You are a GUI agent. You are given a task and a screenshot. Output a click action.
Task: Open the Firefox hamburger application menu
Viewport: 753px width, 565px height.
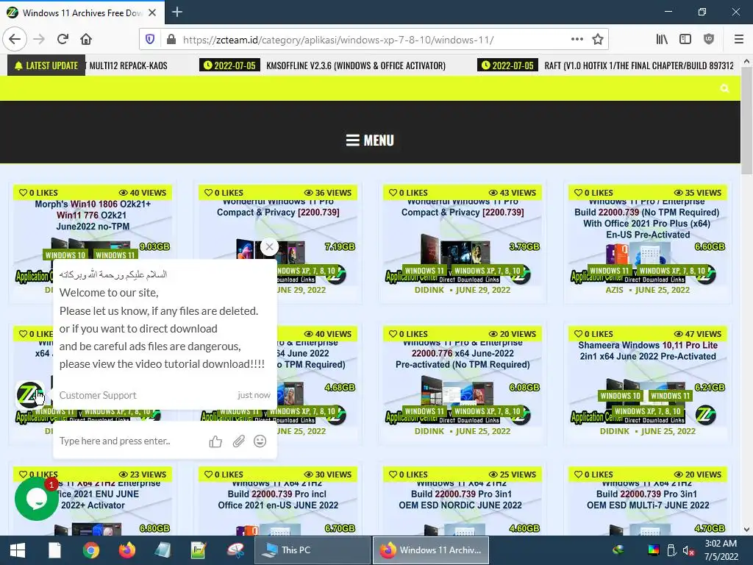pyautogui.click(x=739, y=39)
